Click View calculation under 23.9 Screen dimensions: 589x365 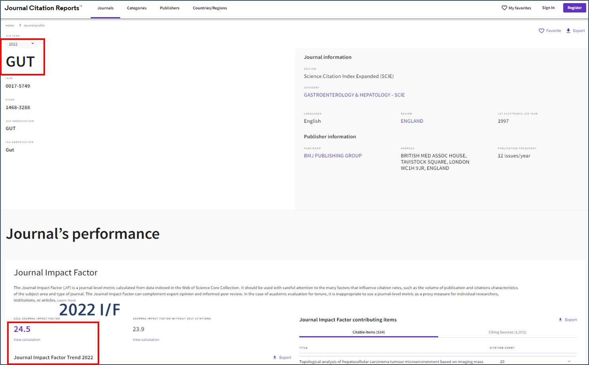click(x=146, y=340)
